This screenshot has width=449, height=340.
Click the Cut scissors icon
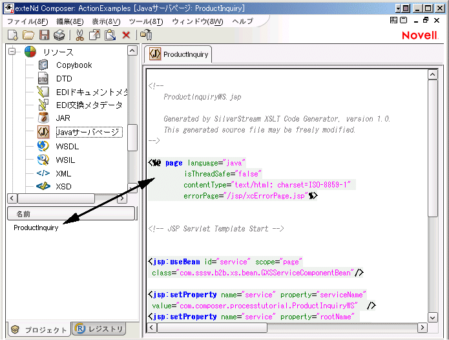point(79,35)
